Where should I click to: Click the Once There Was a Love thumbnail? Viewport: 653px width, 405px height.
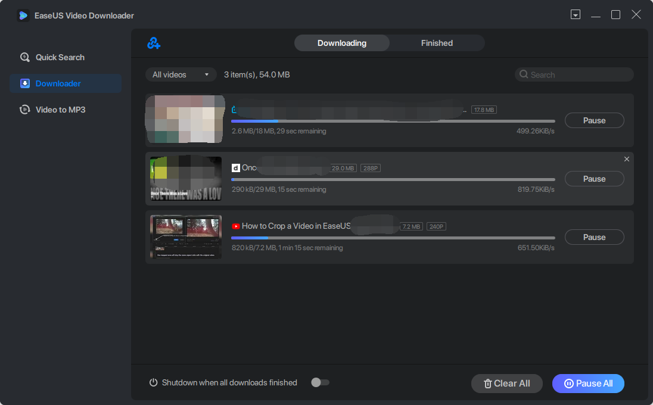point(186,178)
